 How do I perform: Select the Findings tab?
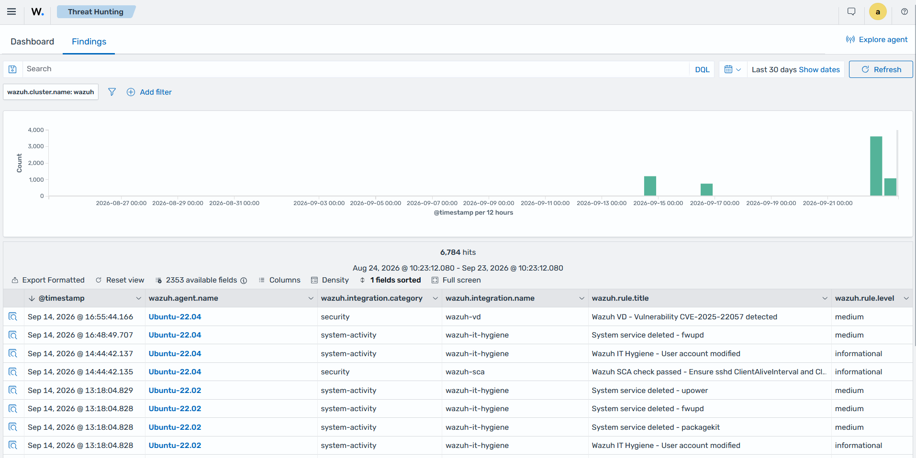89,42
